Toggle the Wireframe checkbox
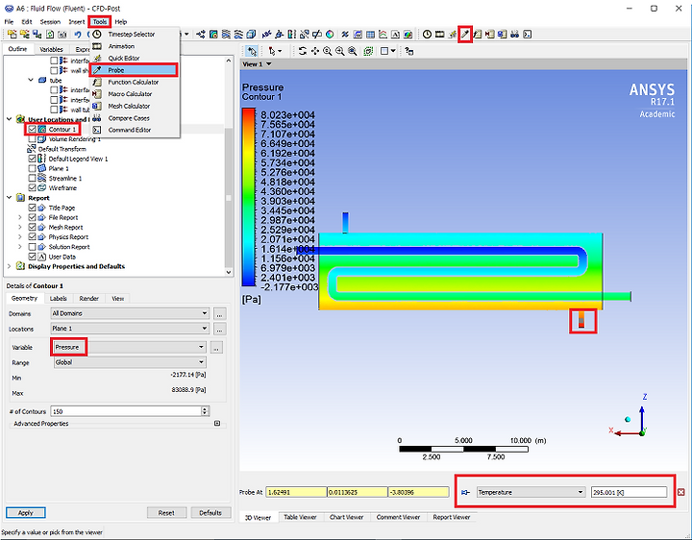Image resolution: width=692 pixels, height=540 pixels. (x=32, y=187)
